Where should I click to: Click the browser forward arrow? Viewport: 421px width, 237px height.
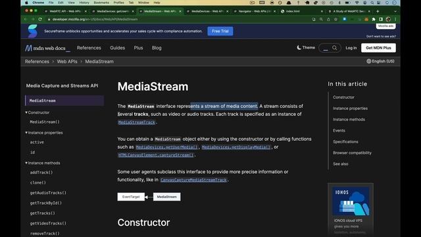tap(33, 19)
